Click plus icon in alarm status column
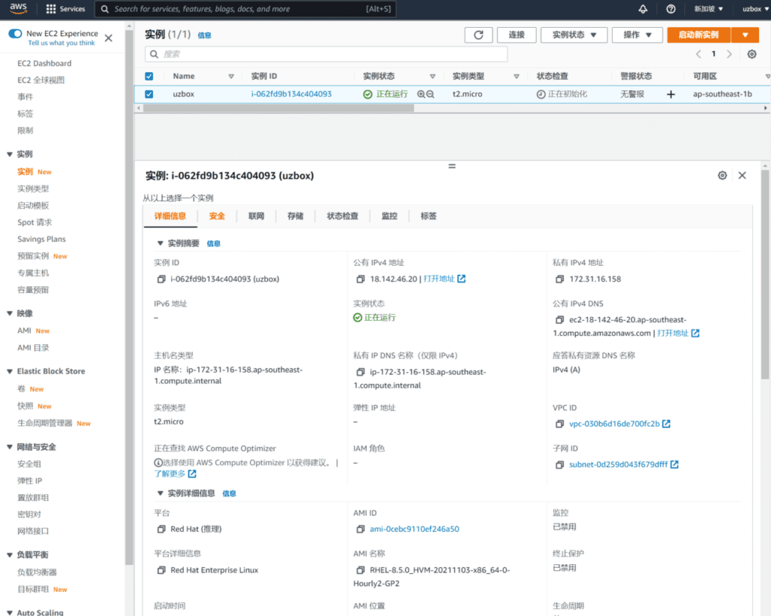Image resolution: width=771 pixels, height=616 pixels. (x=671, y=95)
